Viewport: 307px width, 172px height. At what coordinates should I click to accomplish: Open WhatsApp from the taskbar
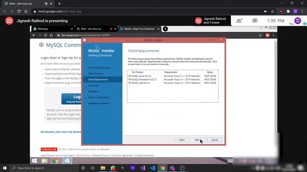point(113,168)
